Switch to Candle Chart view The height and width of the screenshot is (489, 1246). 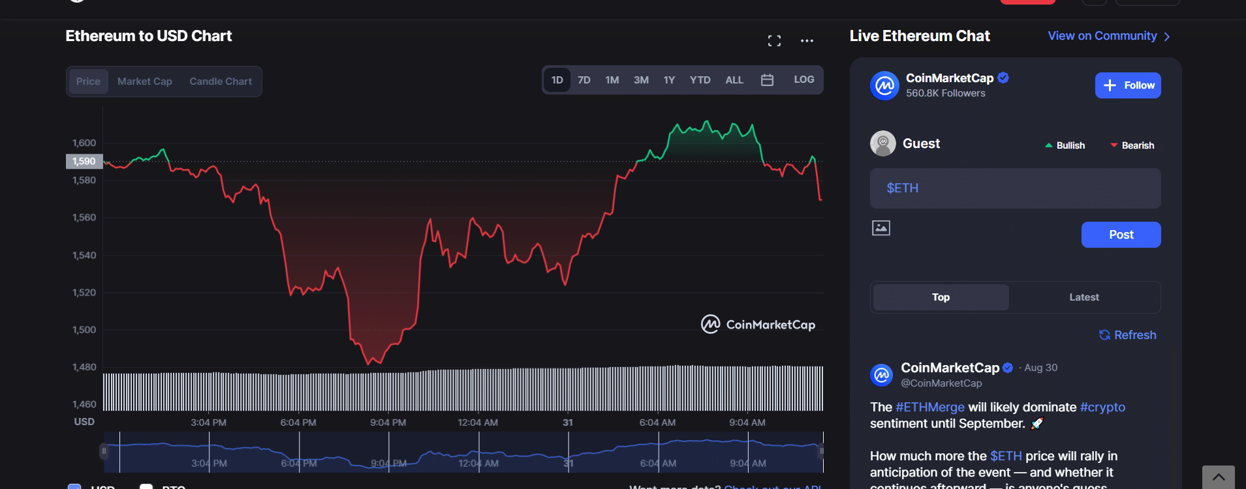[221, 81]
